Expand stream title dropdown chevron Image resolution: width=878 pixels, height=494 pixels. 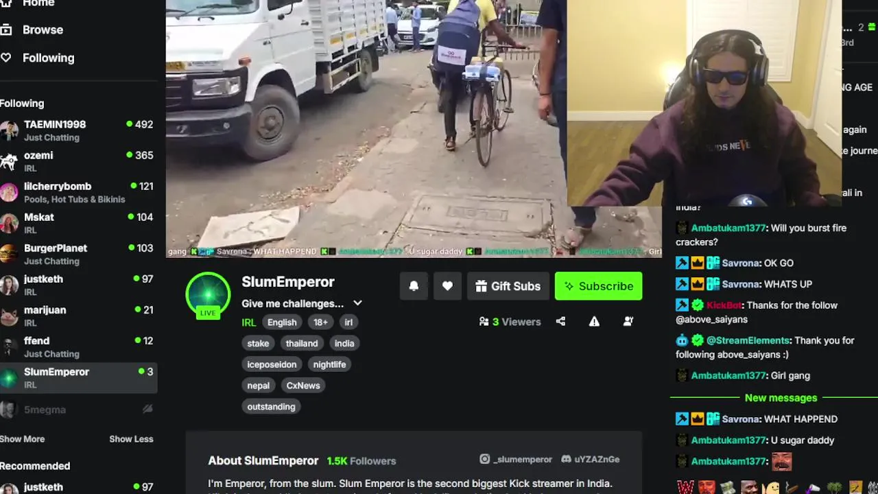point(357,303)
